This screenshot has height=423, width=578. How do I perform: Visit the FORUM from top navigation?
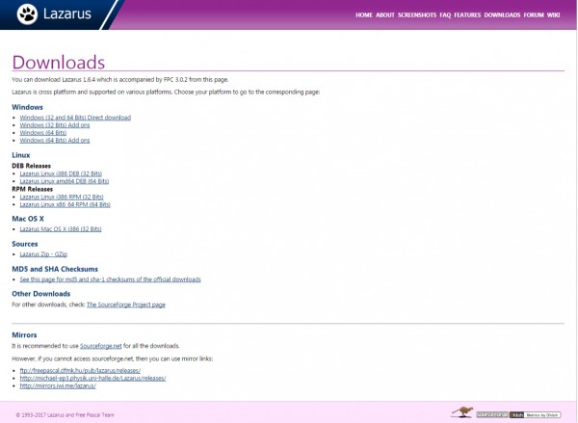tap(534, 15)
